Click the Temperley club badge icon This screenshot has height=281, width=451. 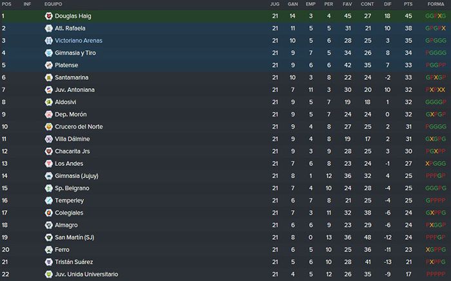pyautogui.click(x=48, y=201)
